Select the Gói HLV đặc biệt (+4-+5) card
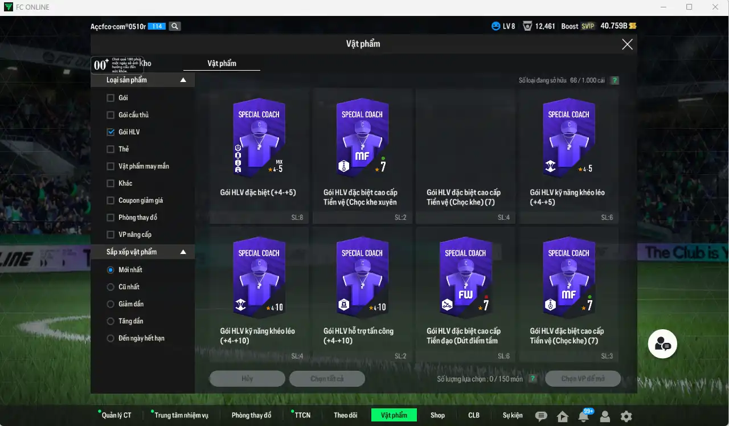This screenshot has height=426, width=729. (259, 155)
